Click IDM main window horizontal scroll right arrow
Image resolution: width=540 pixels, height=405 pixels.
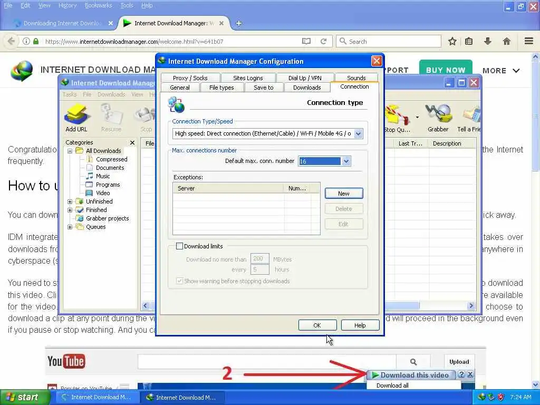(471, 305)
